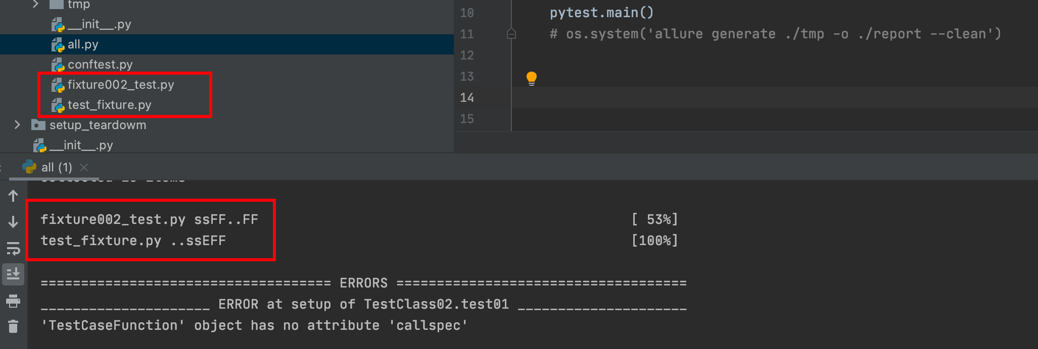Click the setup_teardowm folder icon
Viewport: 1038px width, 349px height.
[x=38, y=125]
